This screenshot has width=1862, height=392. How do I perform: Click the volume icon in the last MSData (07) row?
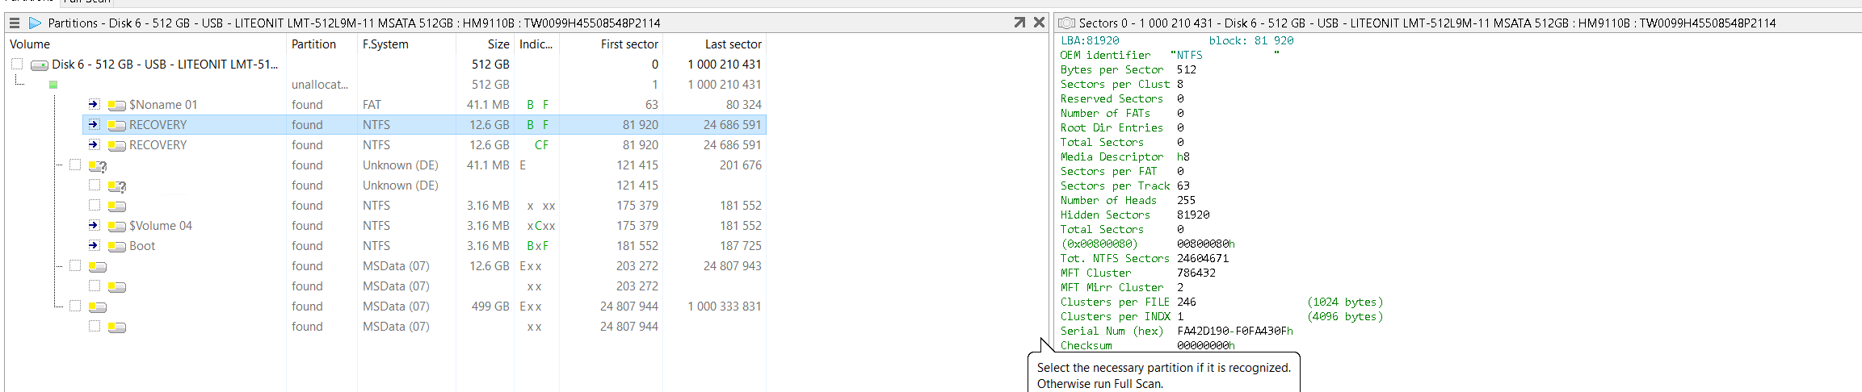pyautogui.click(x=117, y=327)
